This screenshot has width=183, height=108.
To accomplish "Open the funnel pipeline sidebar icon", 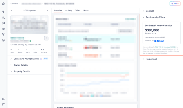I will (3, 12).
